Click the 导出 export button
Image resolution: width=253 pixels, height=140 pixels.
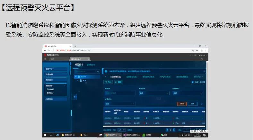point(108,82)
